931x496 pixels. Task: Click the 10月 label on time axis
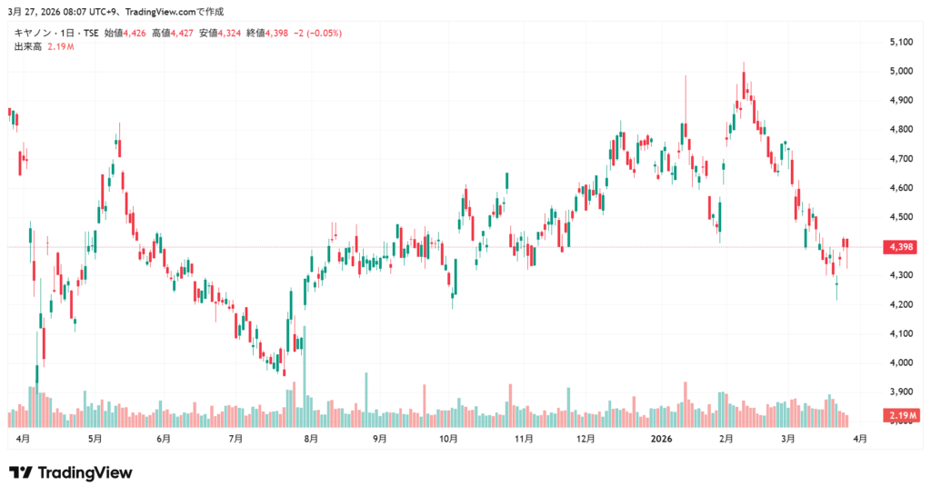(x=447, y=439)
